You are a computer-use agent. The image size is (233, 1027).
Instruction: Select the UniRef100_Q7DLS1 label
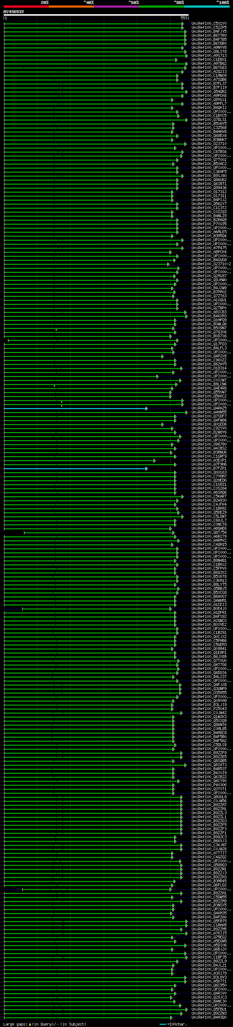209,119
